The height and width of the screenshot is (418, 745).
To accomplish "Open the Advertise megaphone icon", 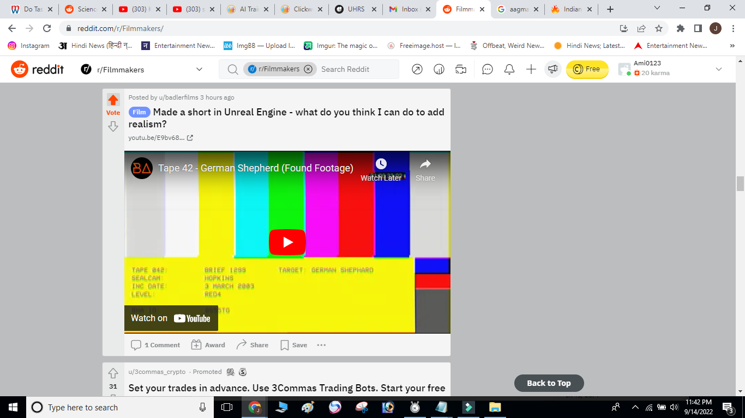I will pos(553,69).
